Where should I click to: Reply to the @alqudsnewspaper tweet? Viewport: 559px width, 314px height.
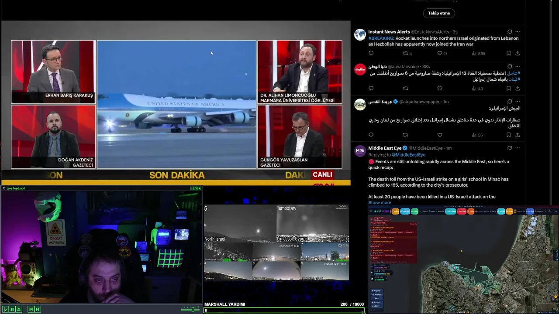pyautogui.click(x=371, y=135)
